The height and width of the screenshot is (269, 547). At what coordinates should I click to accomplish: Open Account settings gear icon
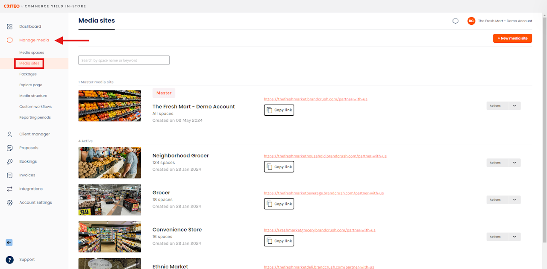pos(9,202)
